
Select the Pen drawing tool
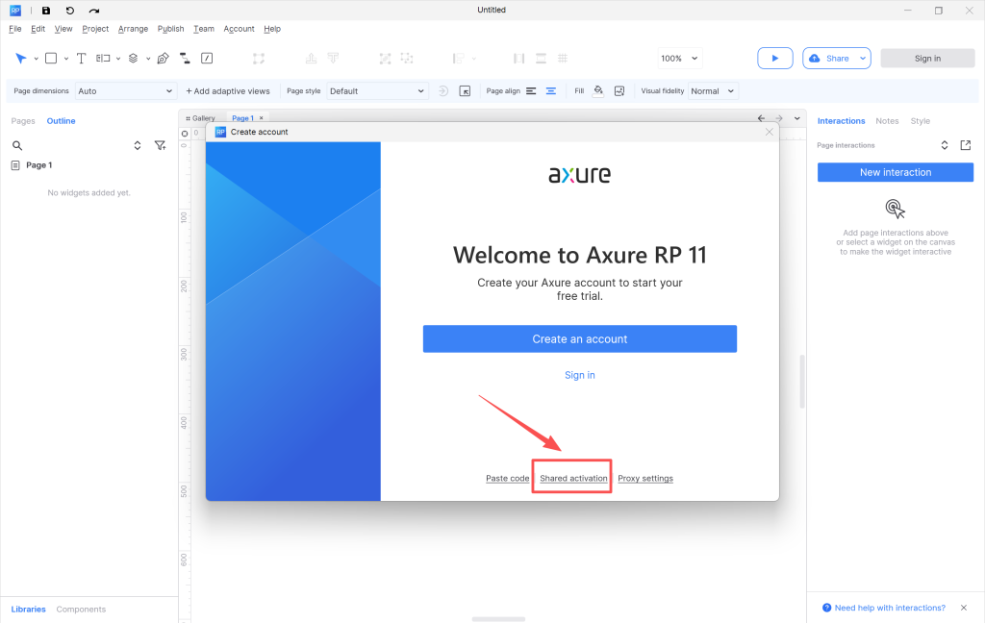point(163,59)
